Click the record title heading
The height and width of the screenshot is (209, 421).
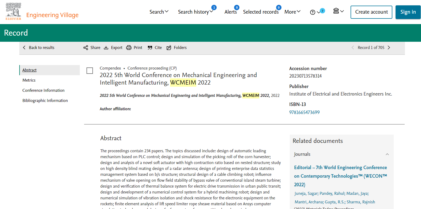point(178,79)
